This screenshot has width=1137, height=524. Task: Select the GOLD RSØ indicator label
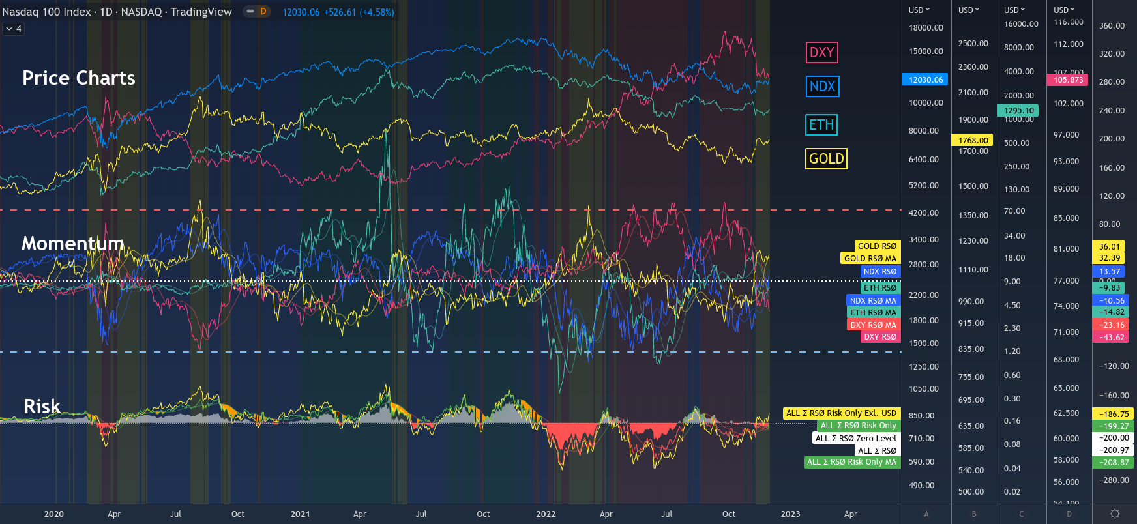pyautogui.click(x=877, y=246)
